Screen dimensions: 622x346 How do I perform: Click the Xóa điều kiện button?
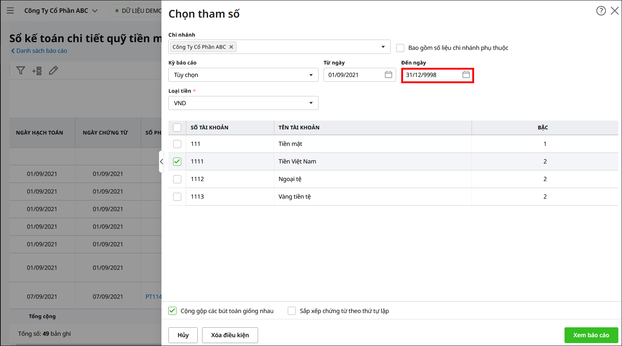(x=230, y=335)
